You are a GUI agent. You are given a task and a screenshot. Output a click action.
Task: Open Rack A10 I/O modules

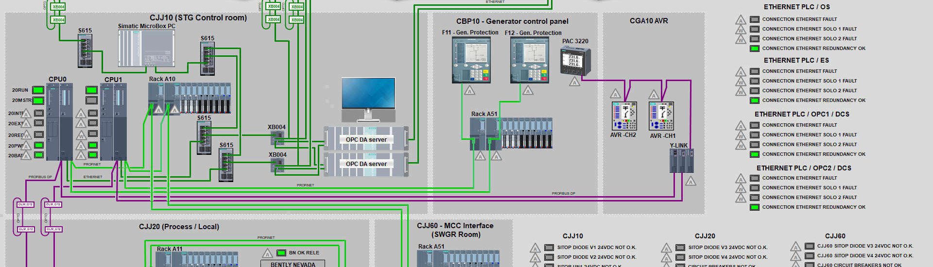pos(189,98)
